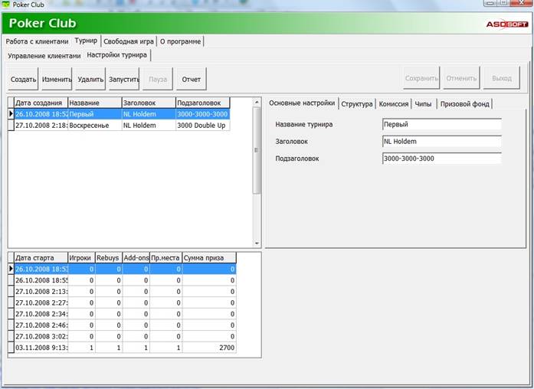Edit the Заголовок field with NL Holdem
This screenshot has width=534, height=389.
pos(441,141)
